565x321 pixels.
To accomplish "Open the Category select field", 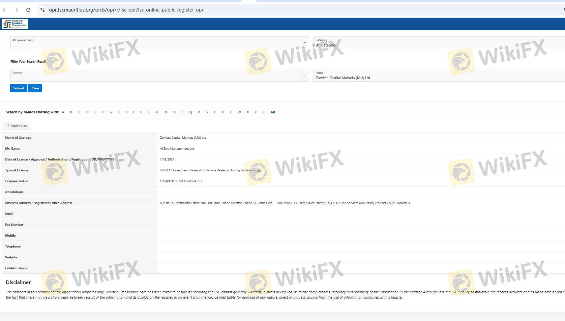I will click(x=438, y=43).
